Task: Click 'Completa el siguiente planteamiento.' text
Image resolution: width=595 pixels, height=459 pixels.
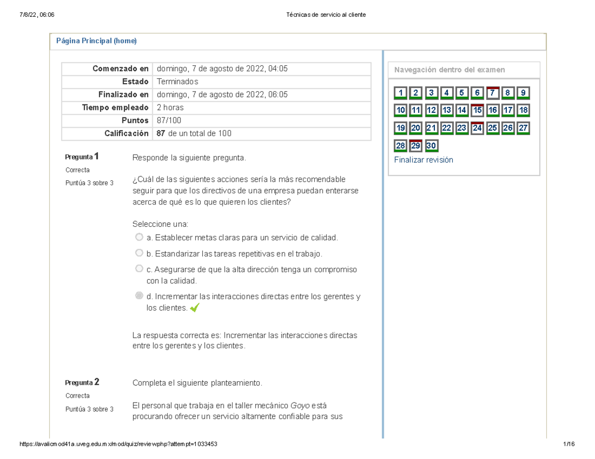Action: click(197, 383)
